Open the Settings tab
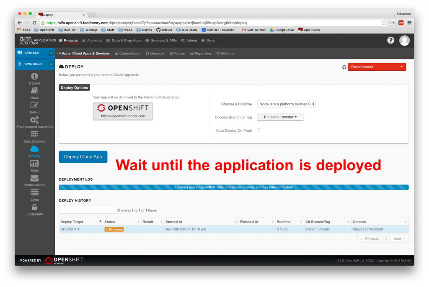 coord(225,53)
